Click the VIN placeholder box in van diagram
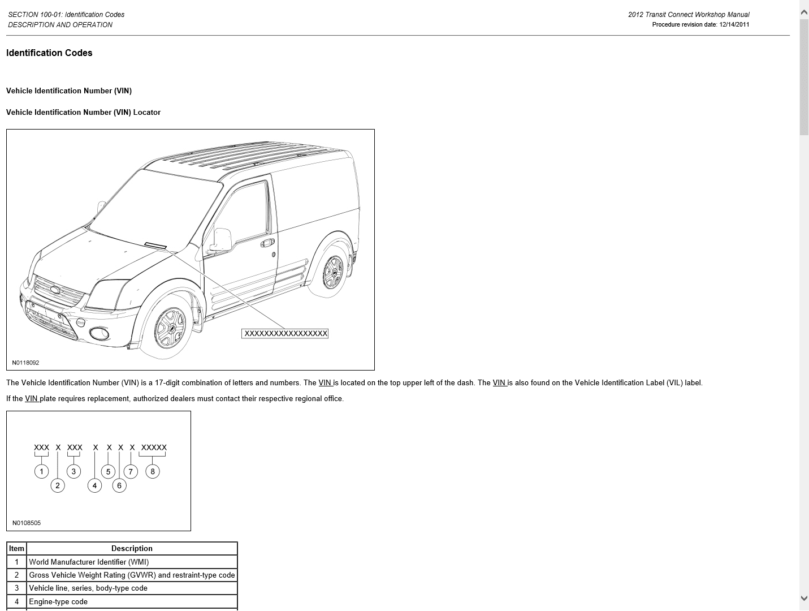This screenshot has height=611, width=809. pos(285,334)
